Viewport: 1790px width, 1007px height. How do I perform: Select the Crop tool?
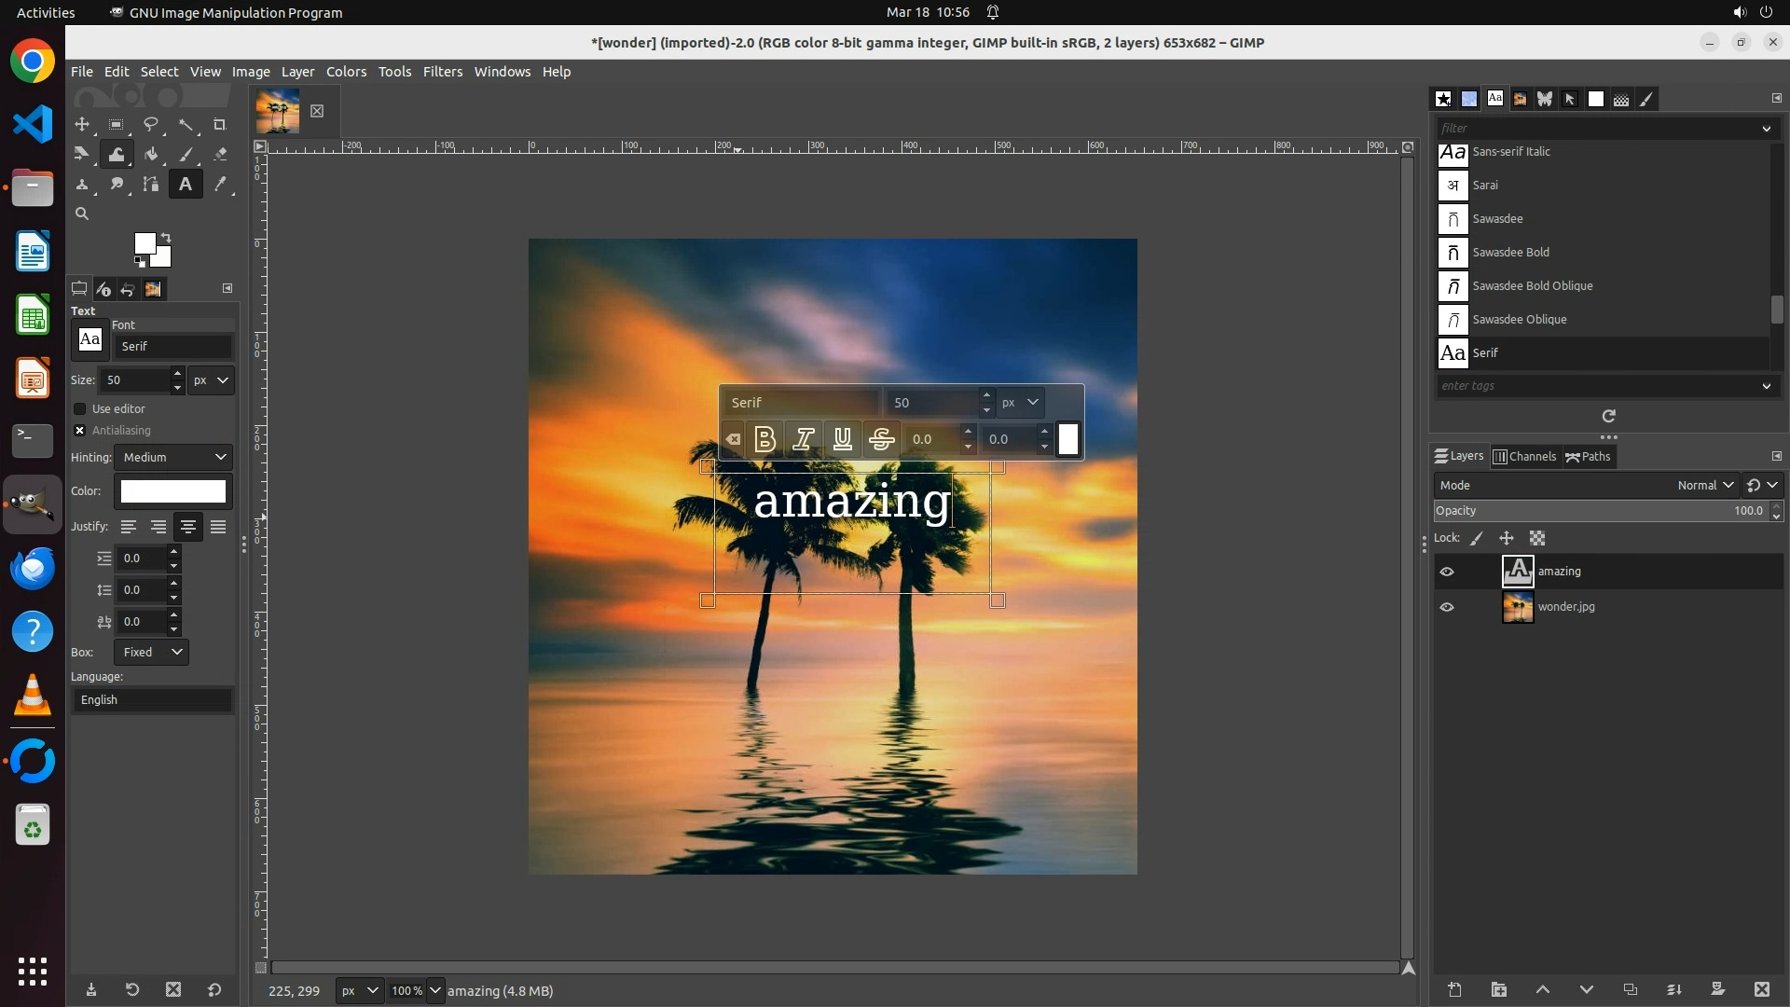220,125
